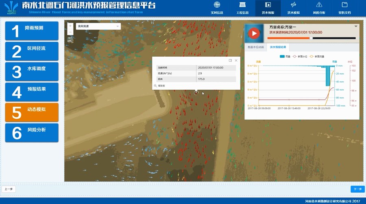This screenshot has width=366, height=204.
Task: Switch basemap using the map thumbnail
Action: tap(70, 40)
